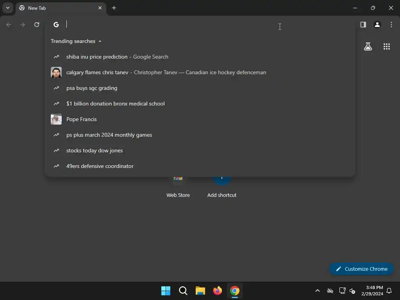Open the tab search dropdown arrow

(x=8, y=8)
